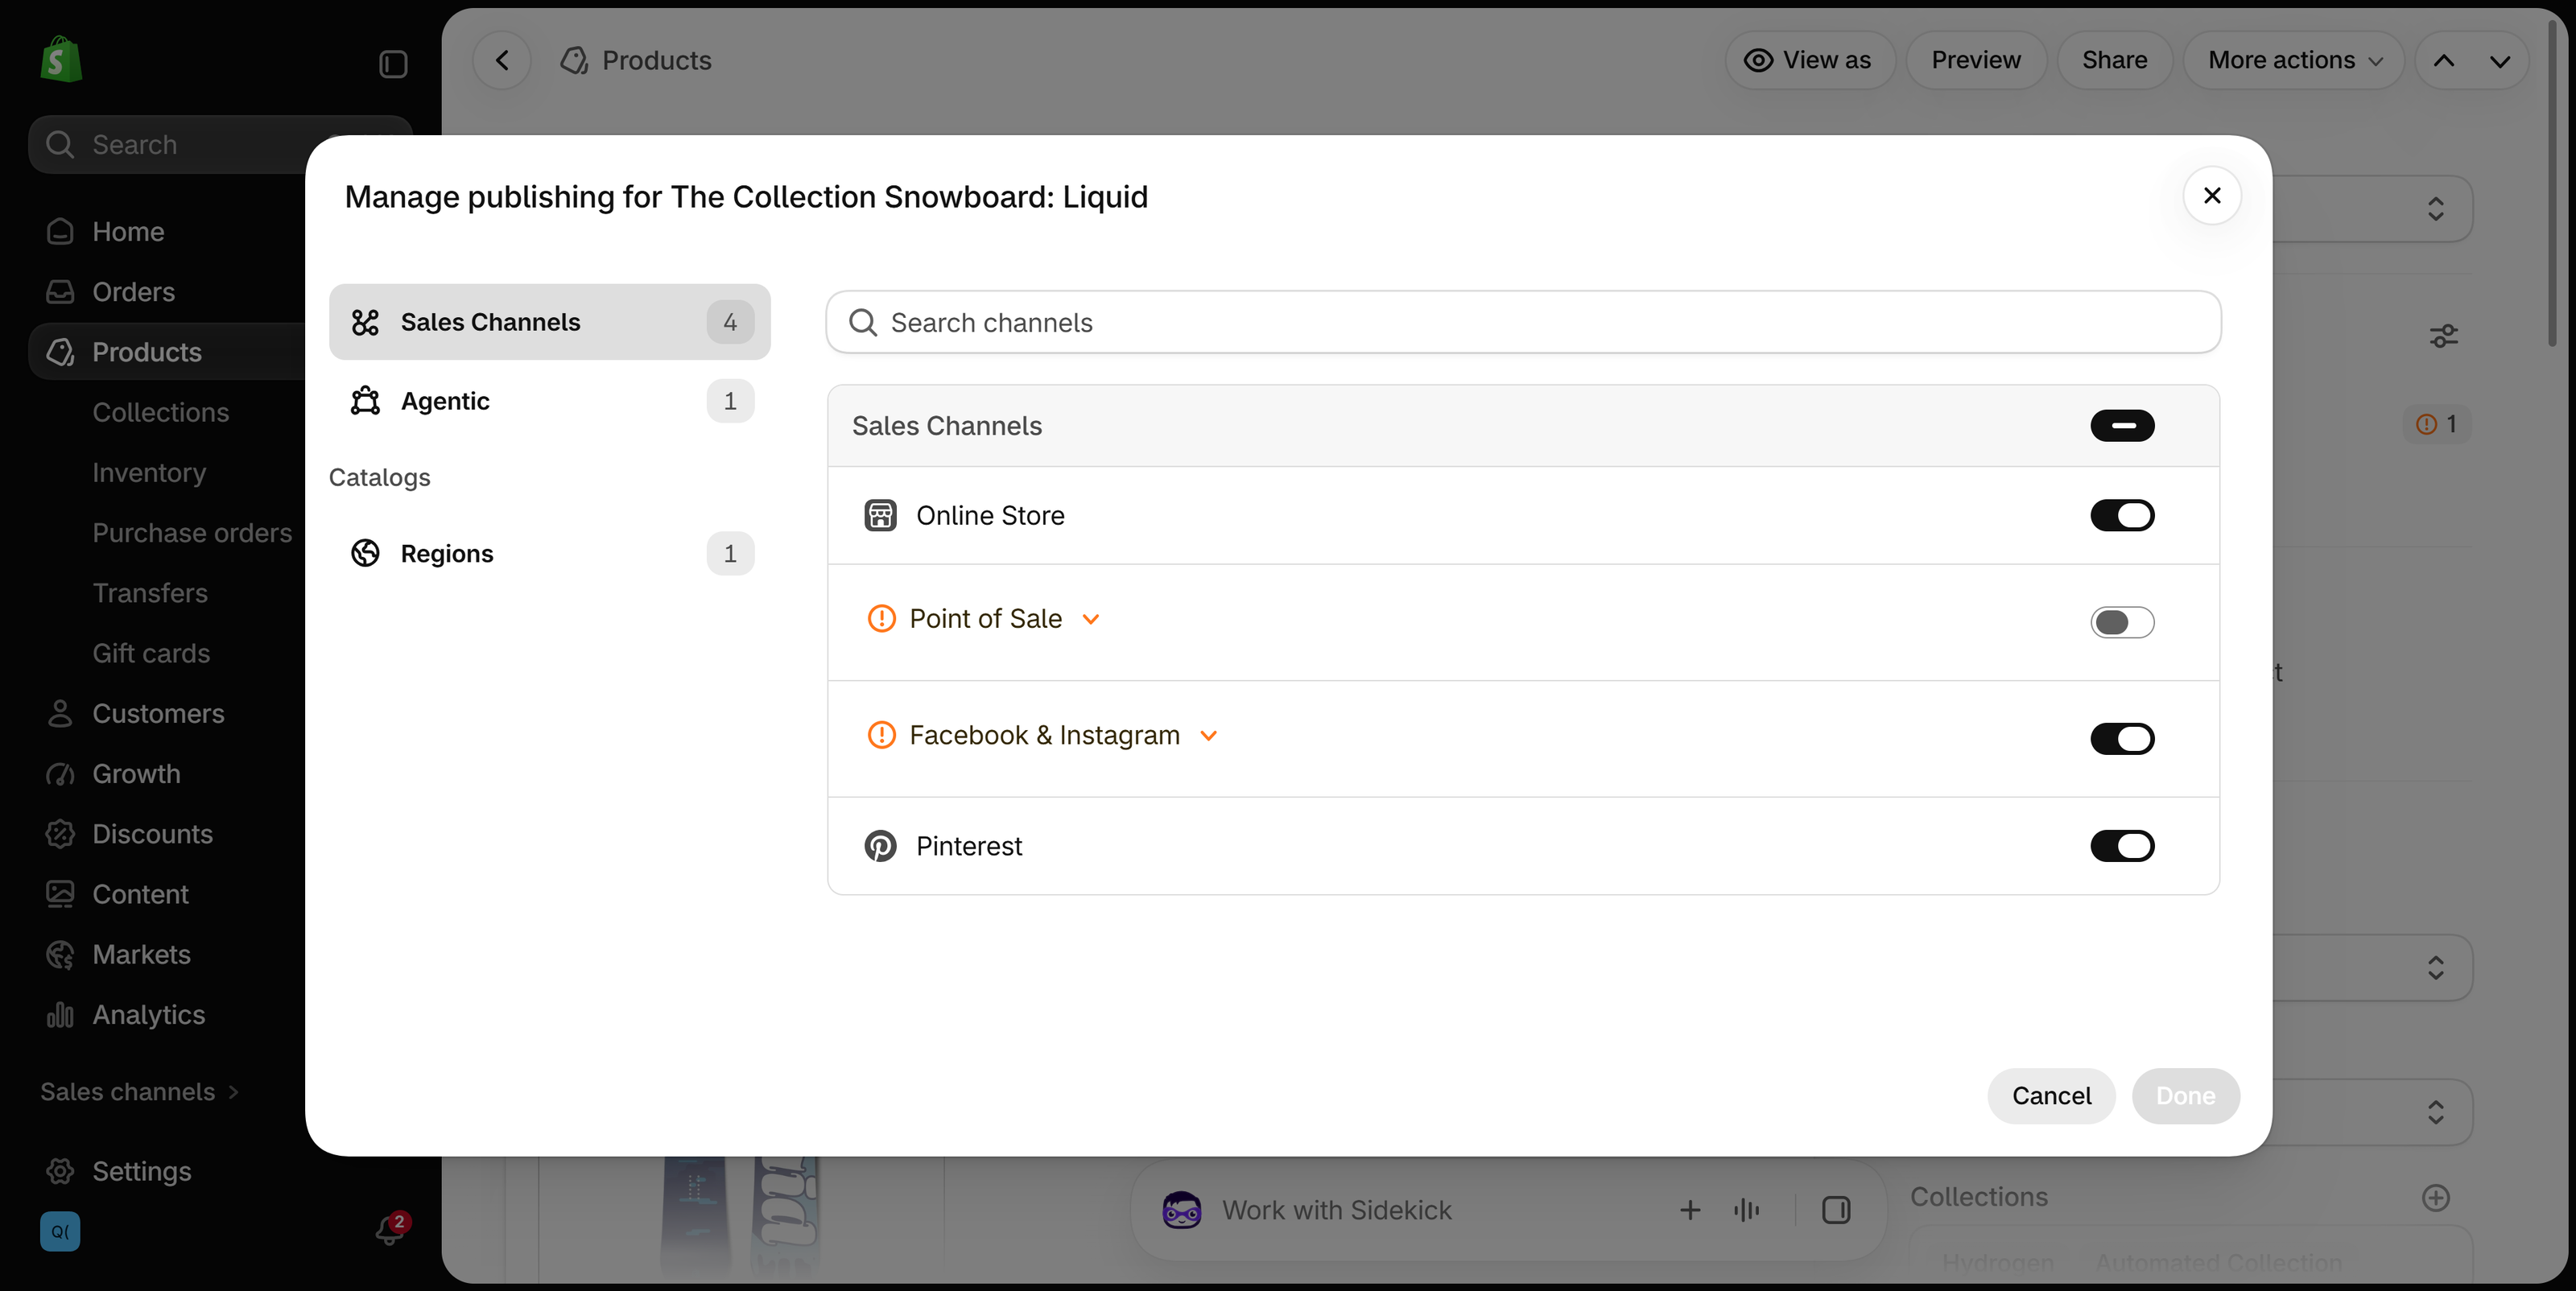This screenshot has height=1291, width=2576.
Task: Open the filter sliders icon on background page
Action: coord(2443,336)
